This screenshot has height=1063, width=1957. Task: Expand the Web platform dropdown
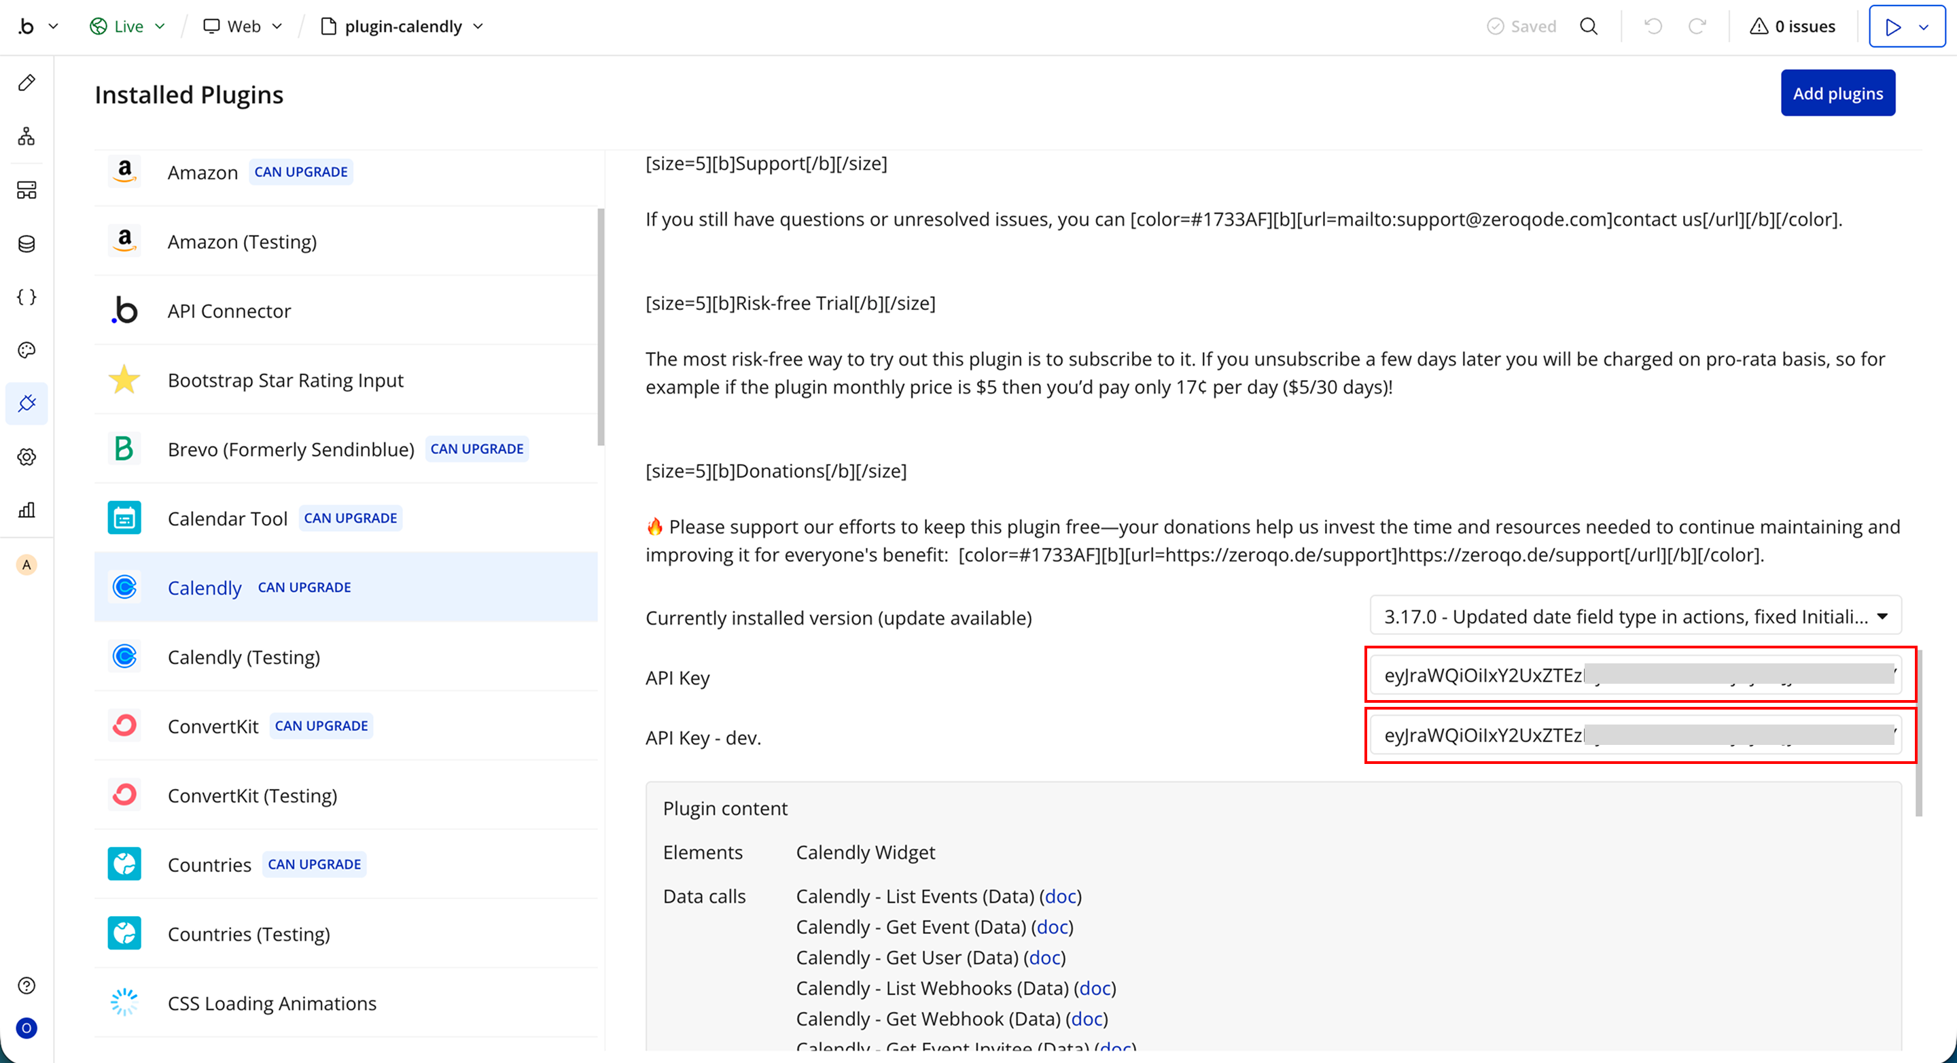click(243, 27)
